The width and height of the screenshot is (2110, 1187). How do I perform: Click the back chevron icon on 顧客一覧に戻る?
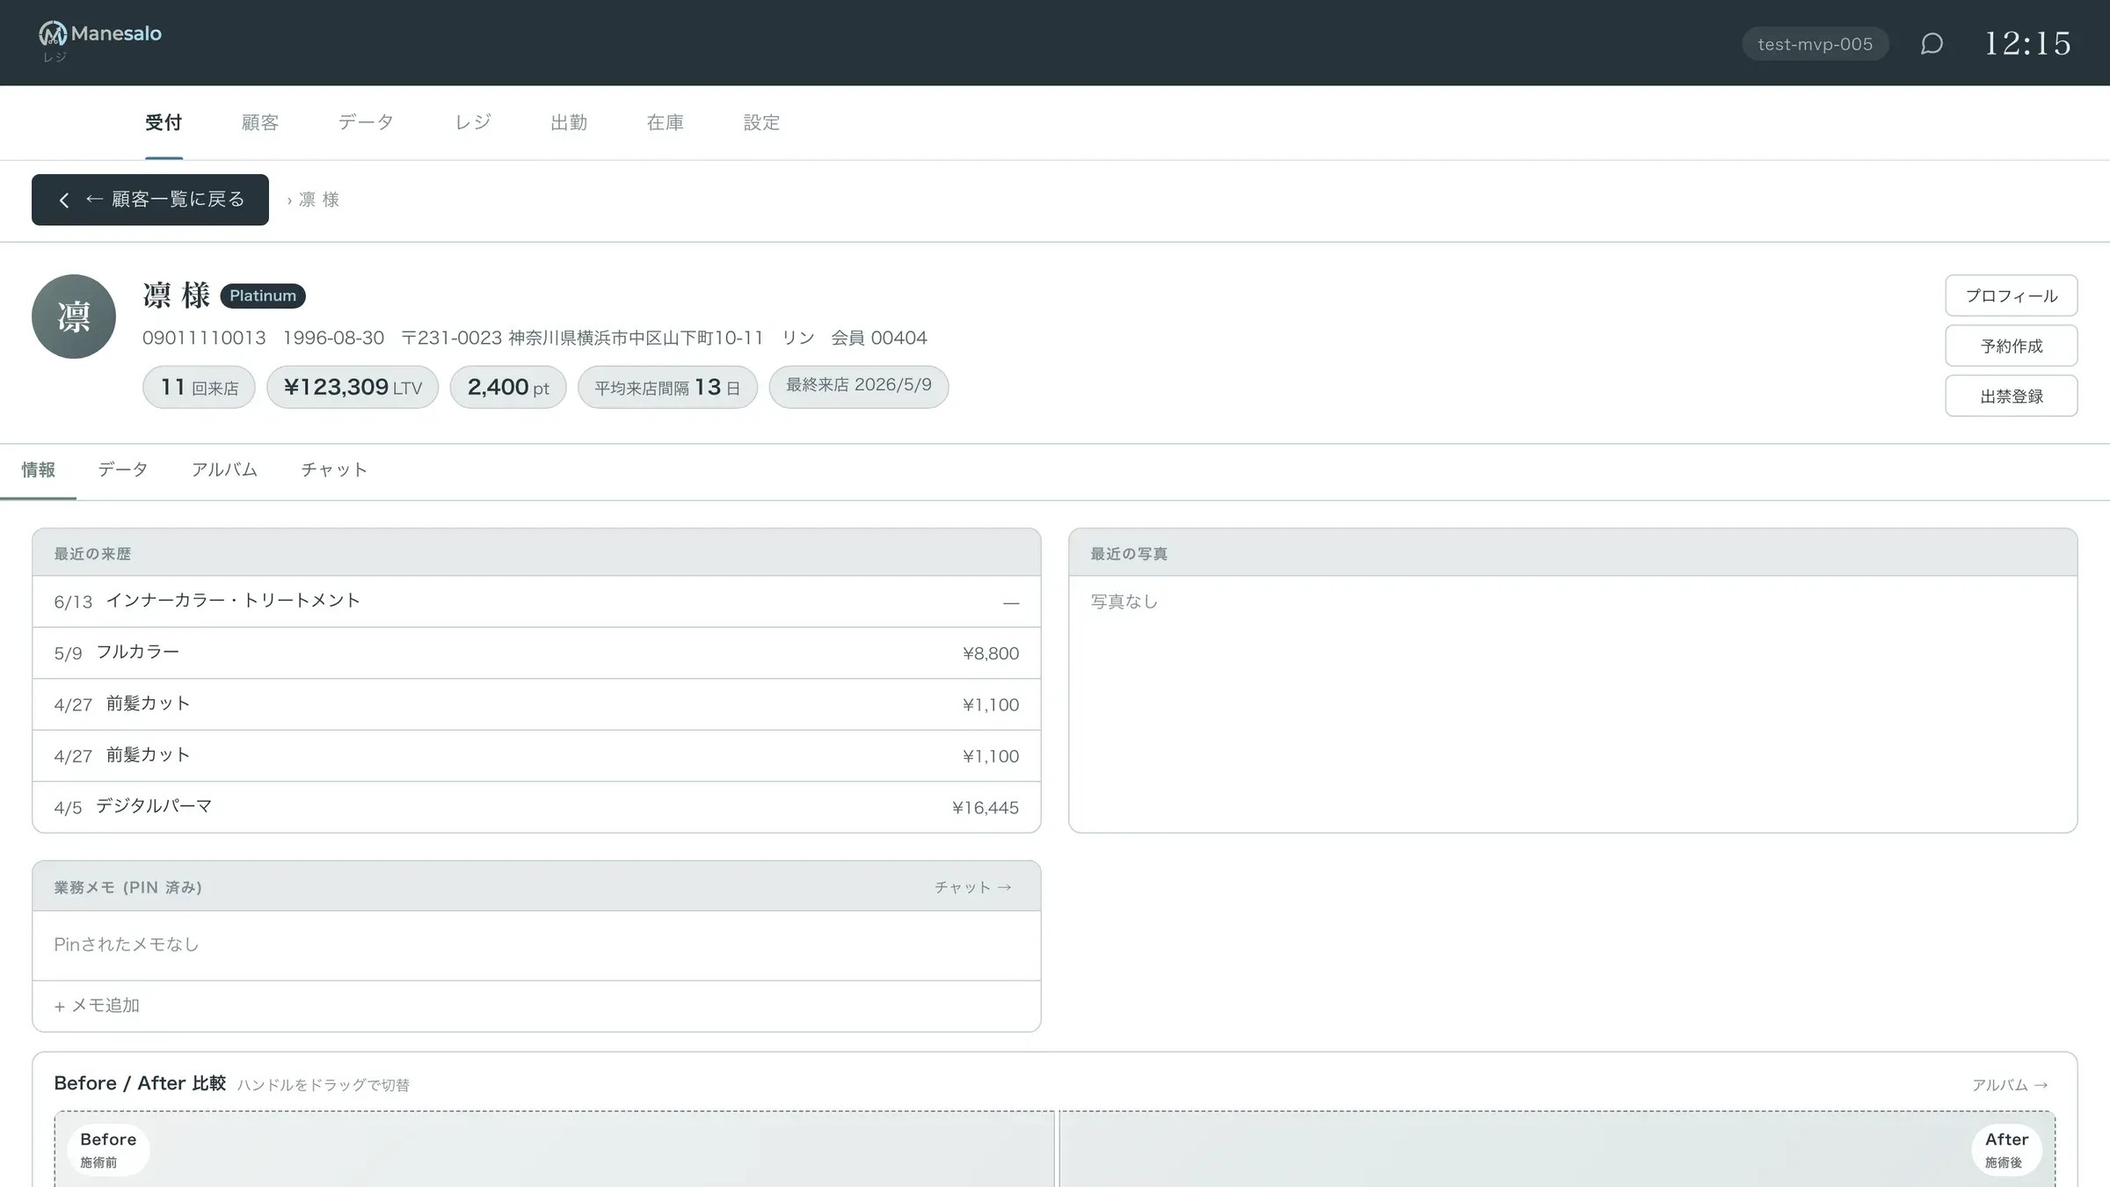pos(64,200)
